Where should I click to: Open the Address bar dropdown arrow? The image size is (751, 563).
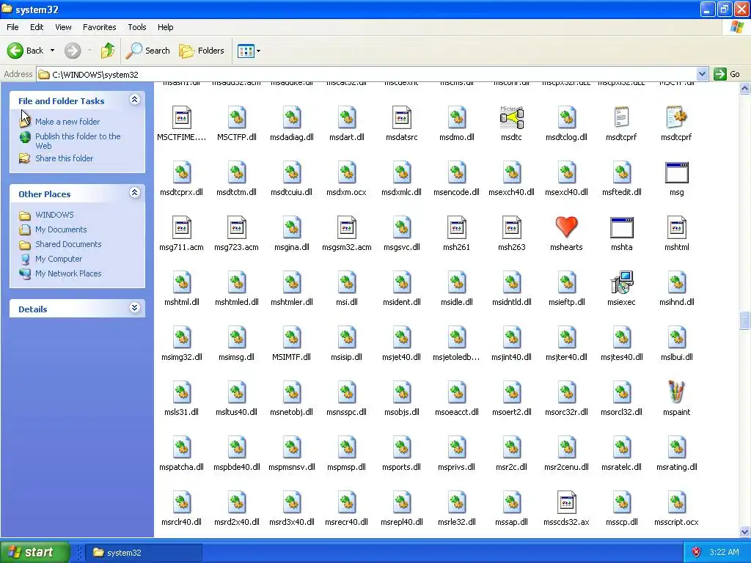click(702, 74)
